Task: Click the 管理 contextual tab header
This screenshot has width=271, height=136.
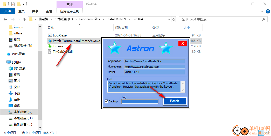Action: 70,4
